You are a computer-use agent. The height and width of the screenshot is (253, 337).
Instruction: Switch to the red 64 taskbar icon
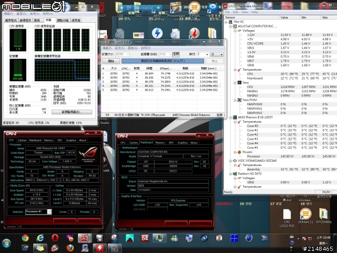pyautogui.click(x=145, y=238)
